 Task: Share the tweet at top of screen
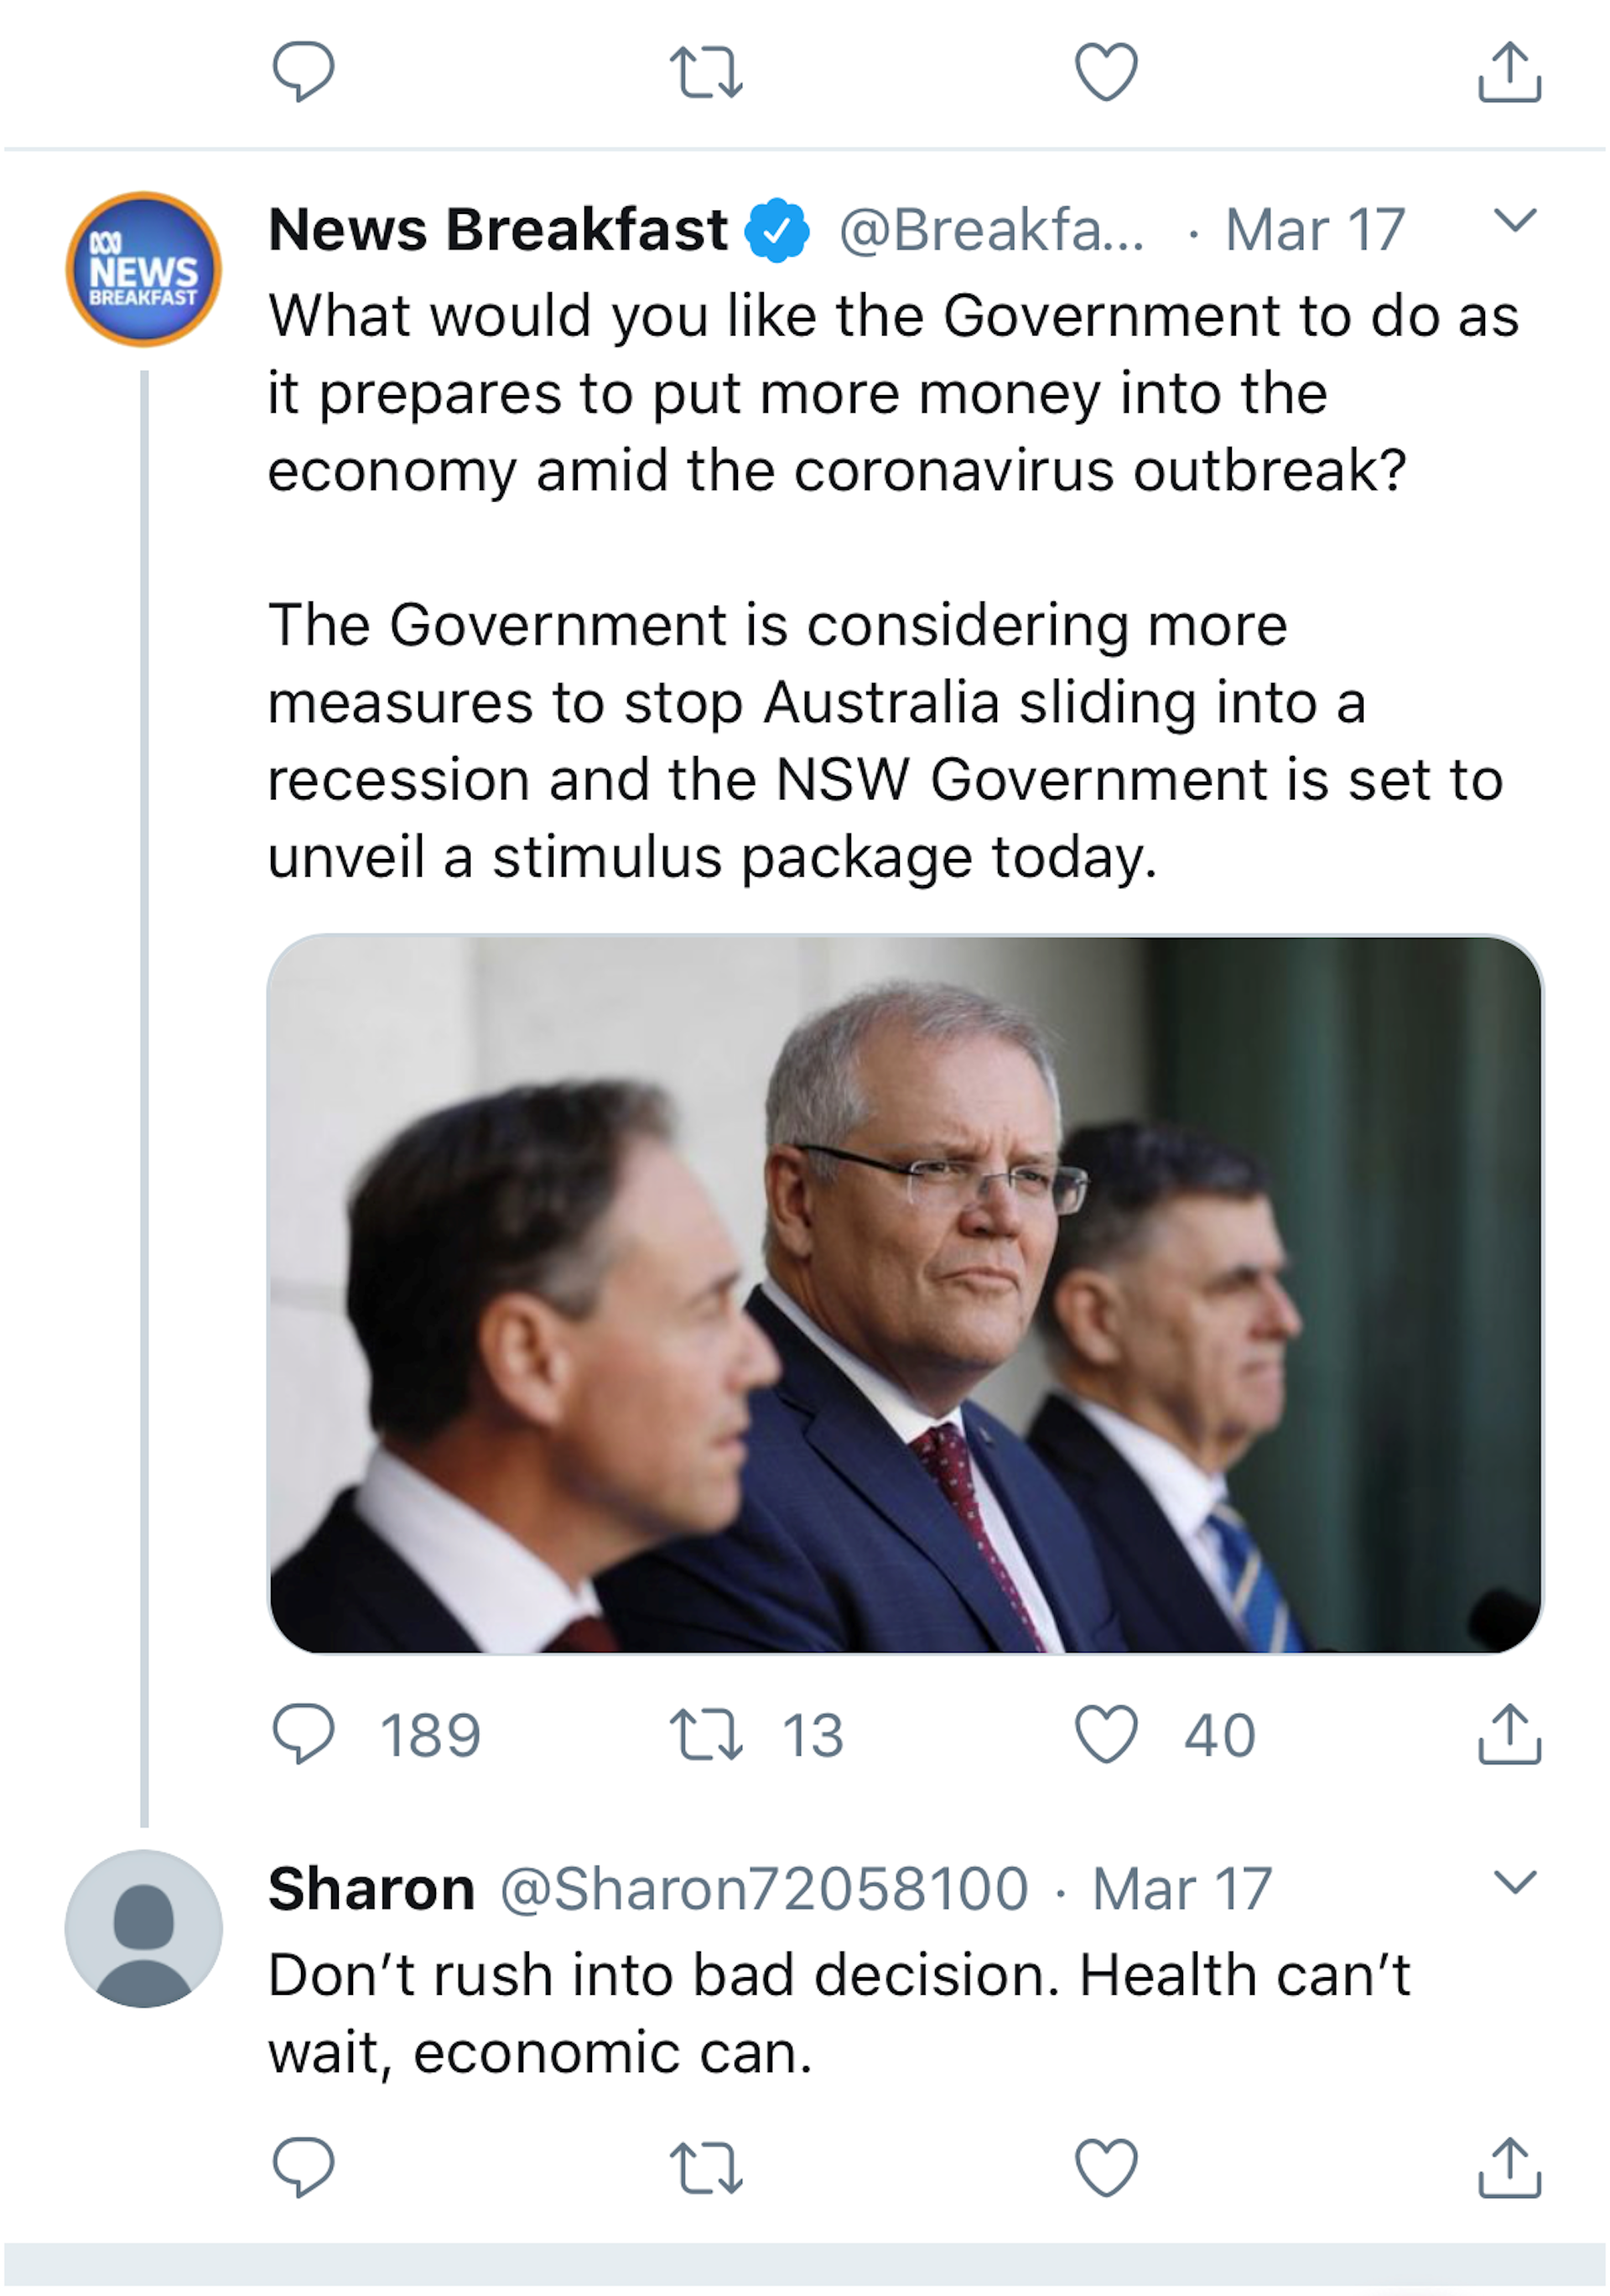(x=1509, y=72)
